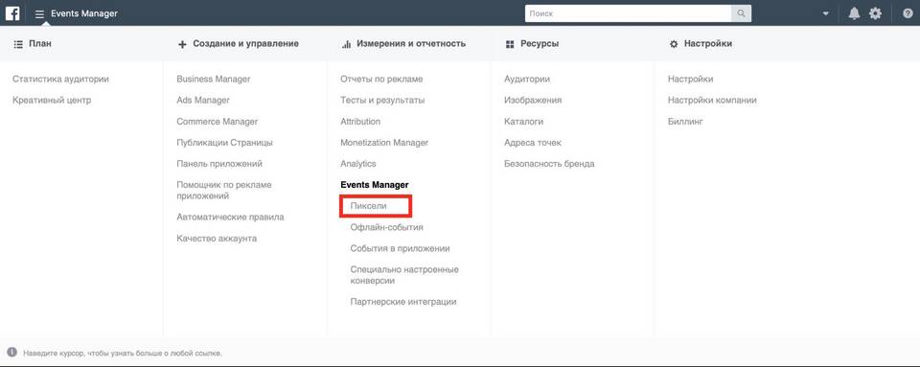
Task: Click the Facebook logo icon
Action: pos(12,12)
